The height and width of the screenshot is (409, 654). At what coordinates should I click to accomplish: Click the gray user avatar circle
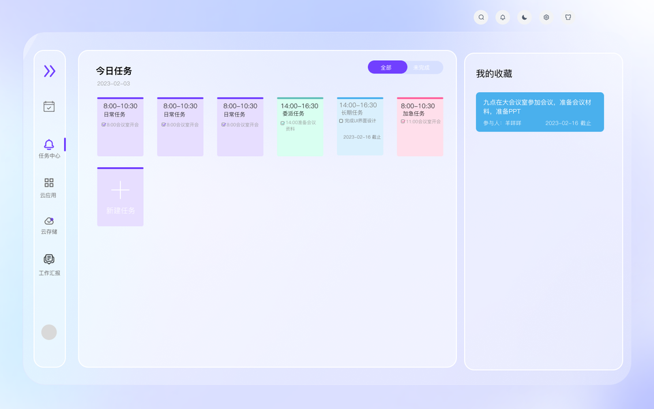[x=49, y=332]
